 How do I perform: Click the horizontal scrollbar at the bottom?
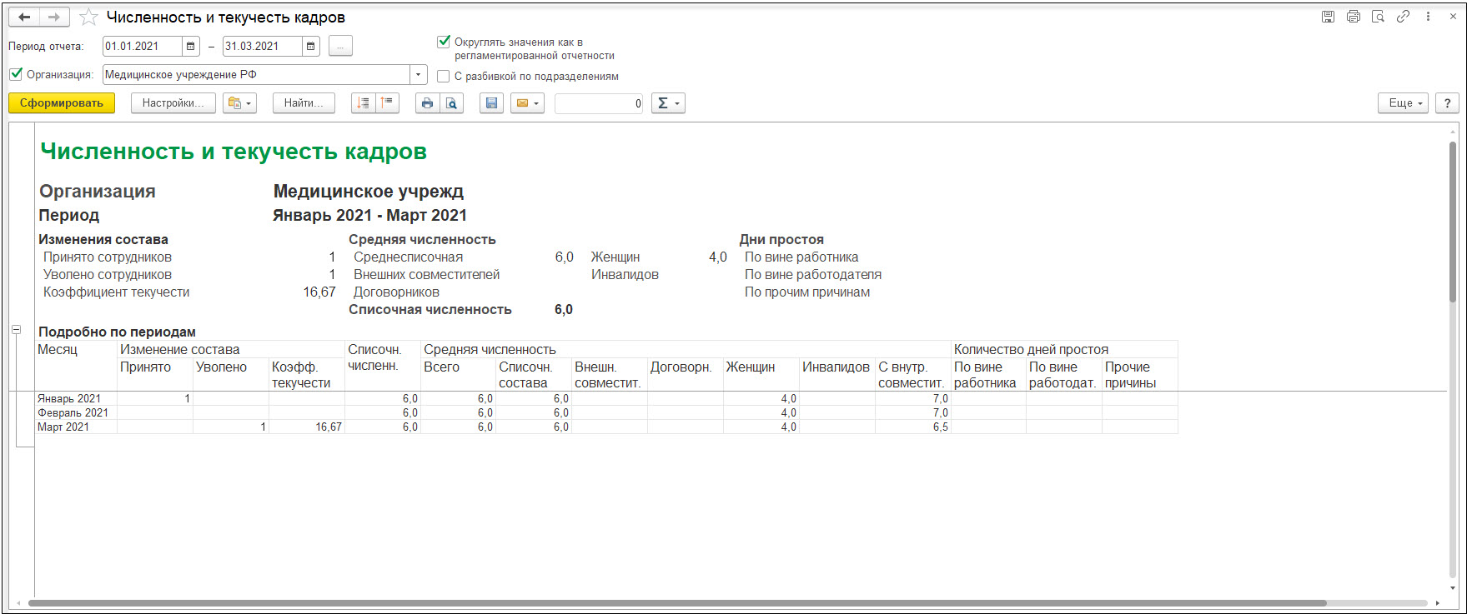(x=677, y=603)
